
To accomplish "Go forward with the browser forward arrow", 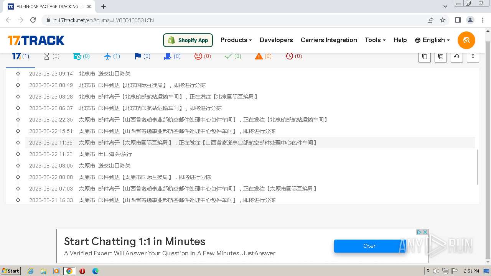I will [21, 20].
